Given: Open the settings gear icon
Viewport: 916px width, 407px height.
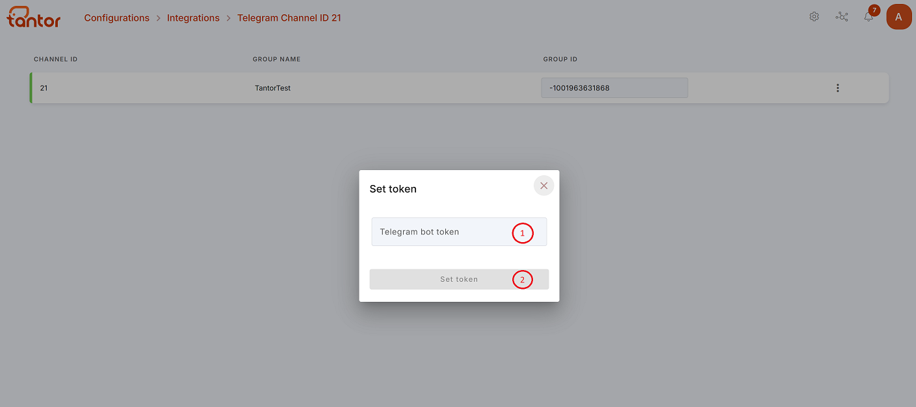Looking at the screenshot, I should (814, 17).
